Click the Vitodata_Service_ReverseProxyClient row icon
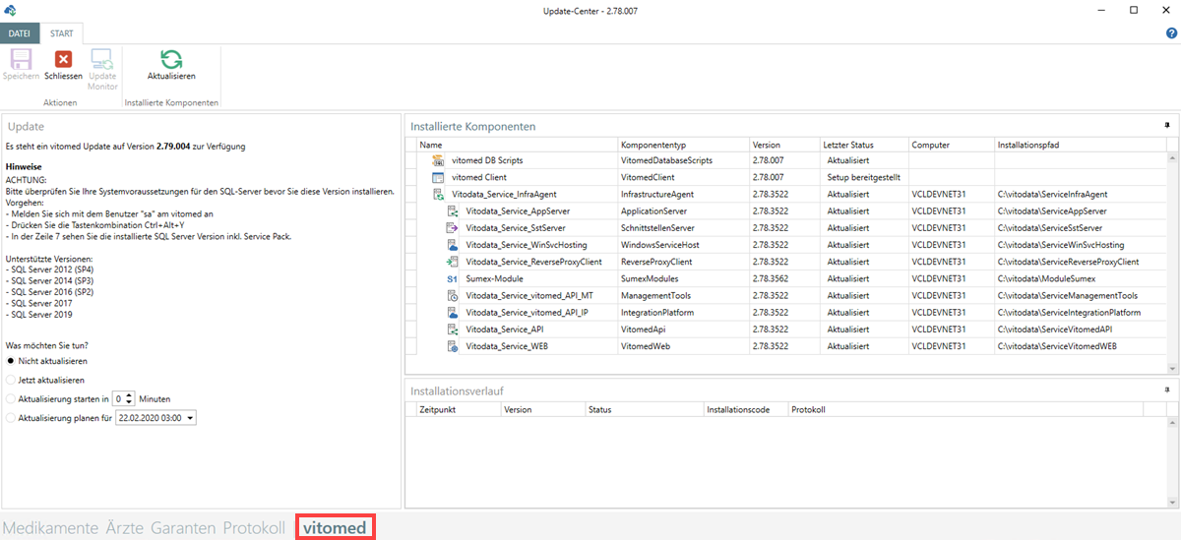Viewport: 1181px width, 540px height. [x=453, y=263]
